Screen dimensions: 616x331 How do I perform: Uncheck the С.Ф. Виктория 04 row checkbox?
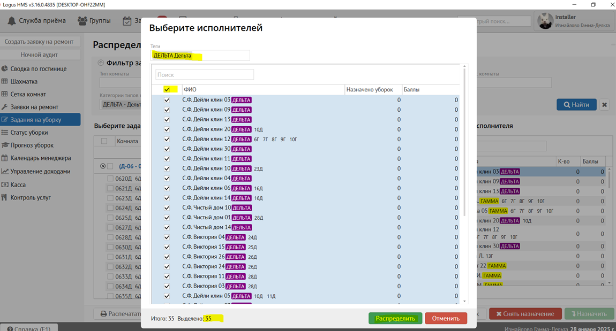167,237
